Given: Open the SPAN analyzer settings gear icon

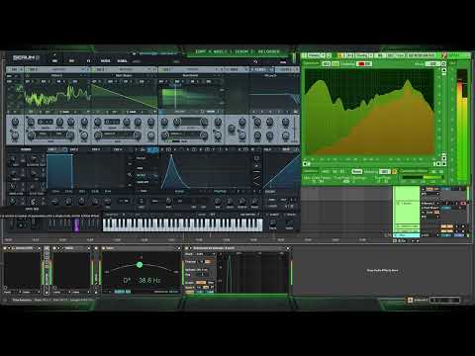Looking at the screenshot, I should click(443, 63).
